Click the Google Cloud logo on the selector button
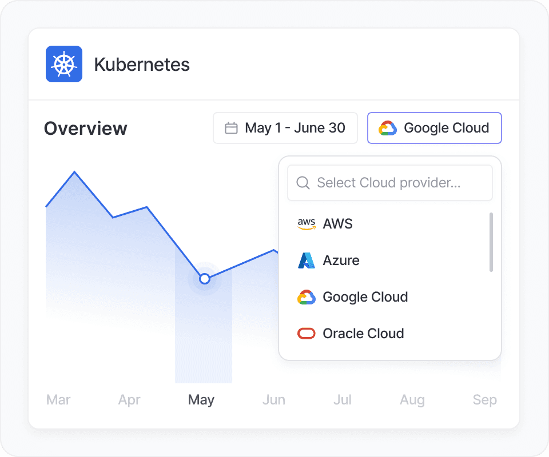The image size is (549, 457). [387, 128]
